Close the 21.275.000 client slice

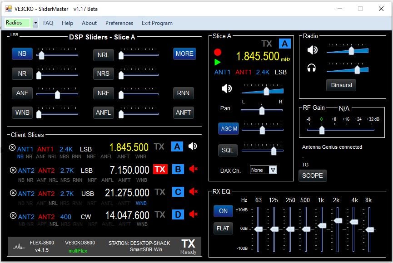[x=13, y=193]
